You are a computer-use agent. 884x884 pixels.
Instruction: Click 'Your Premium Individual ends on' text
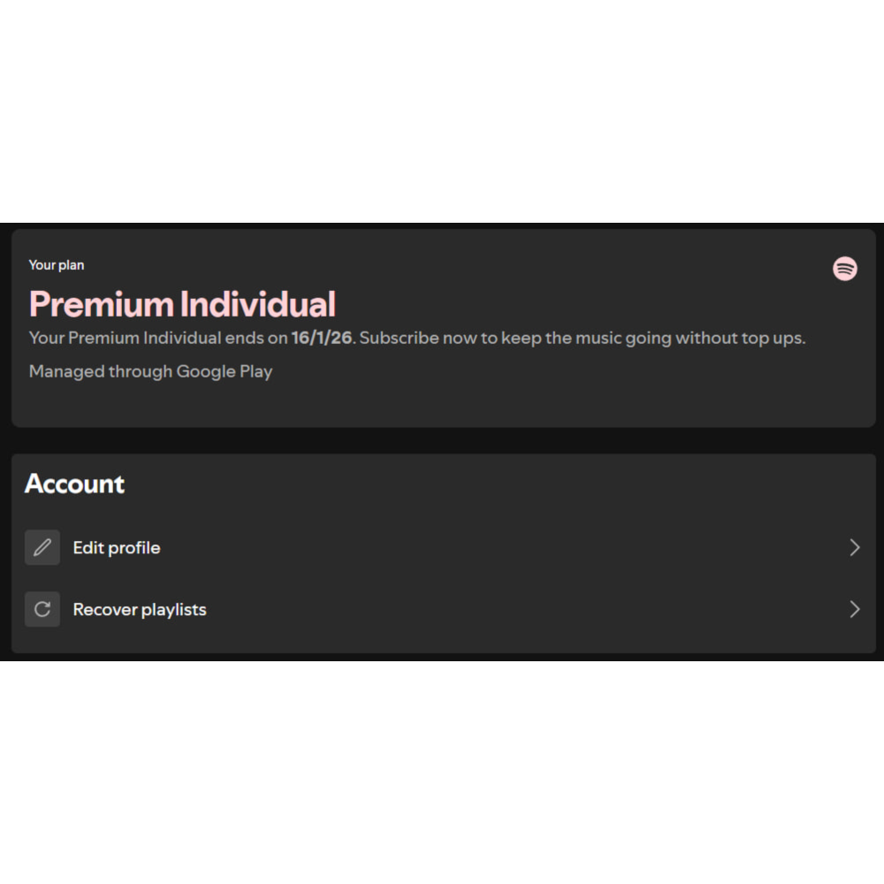click(158, 338)
